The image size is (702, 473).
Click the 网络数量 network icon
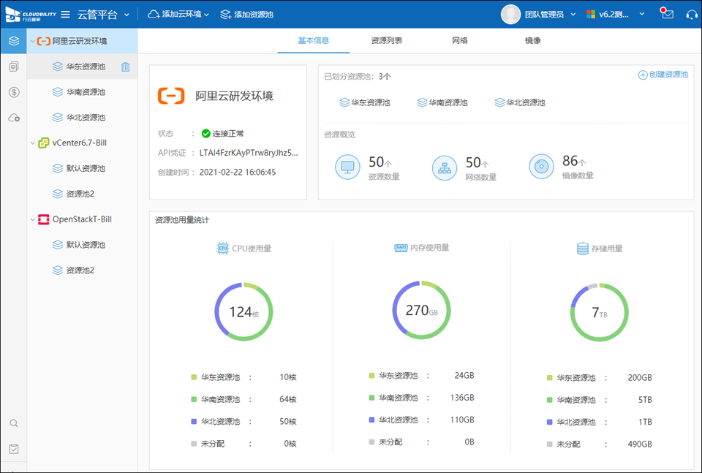[x=445, y=167]
